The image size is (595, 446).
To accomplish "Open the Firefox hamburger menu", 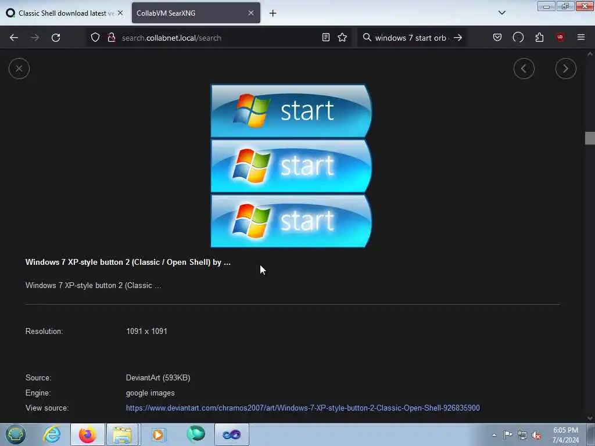I will click(x=580, y=37).
